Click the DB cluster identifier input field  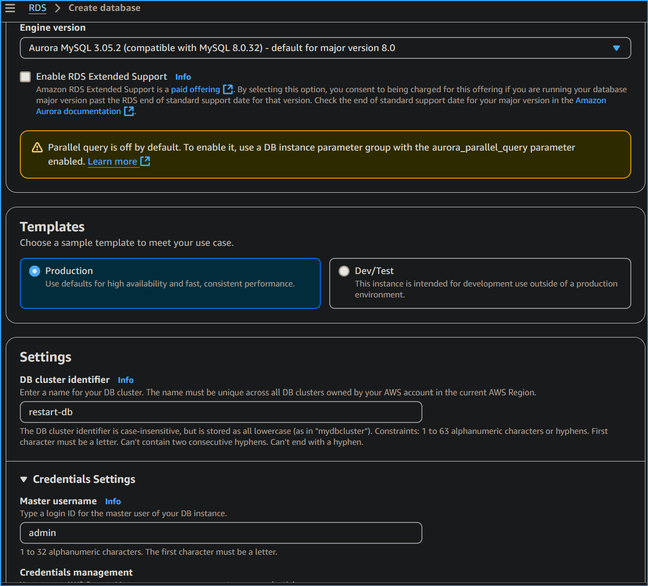click(x=220, y=412)
